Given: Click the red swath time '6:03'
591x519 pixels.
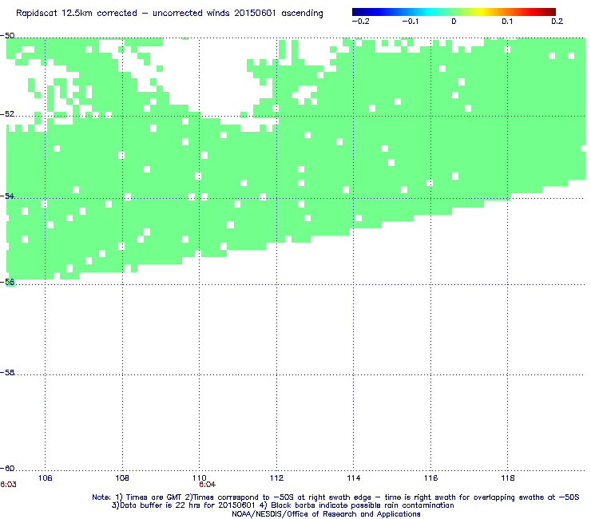Looking at the screenshot, I should tap(8, 485).
